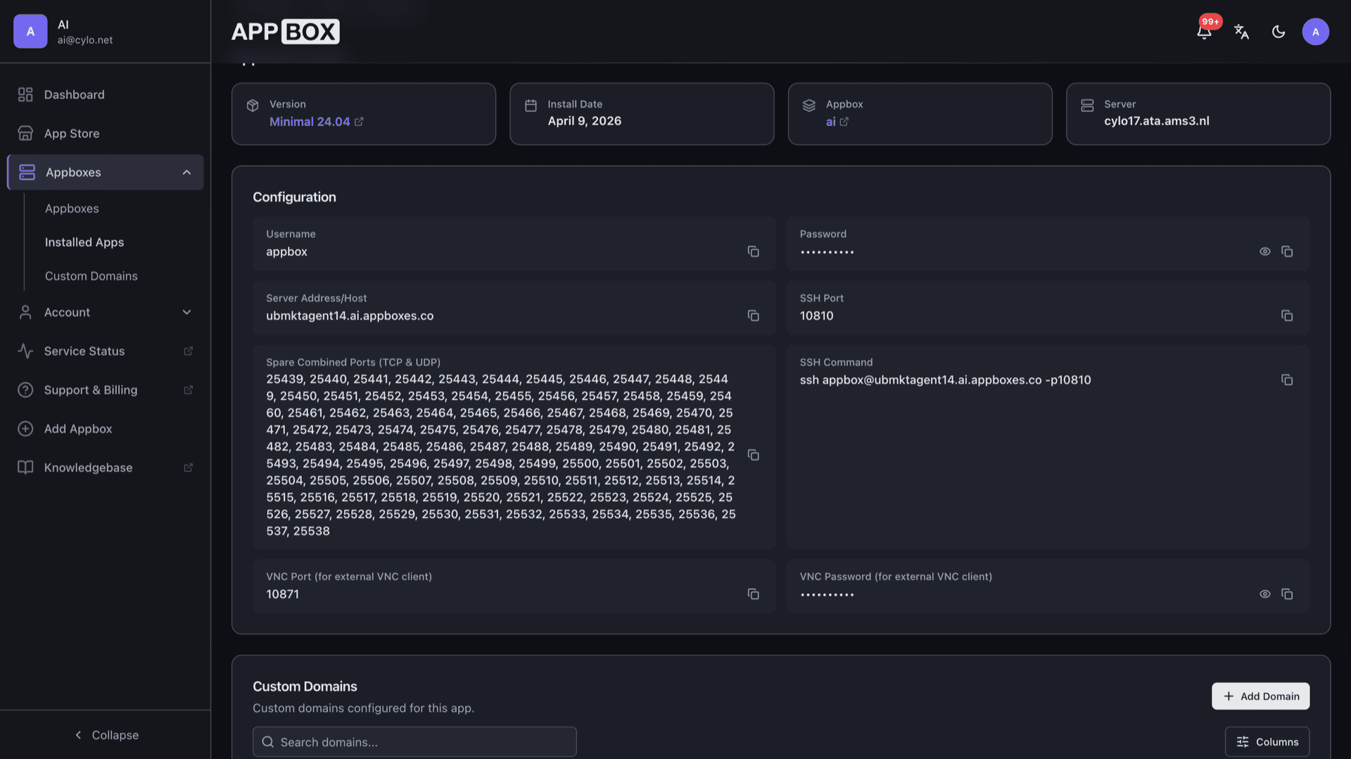Select Installed Apps in sidebar

[x=84, y=242]
